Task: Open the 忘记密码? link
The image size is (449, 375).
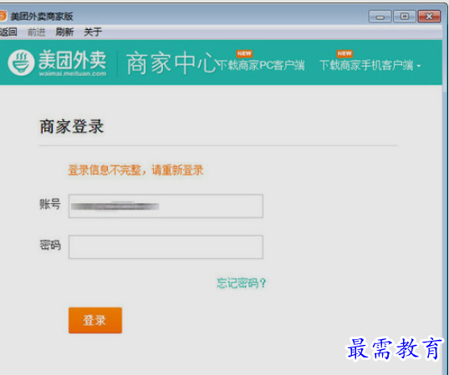Action: tap(242, 283)
